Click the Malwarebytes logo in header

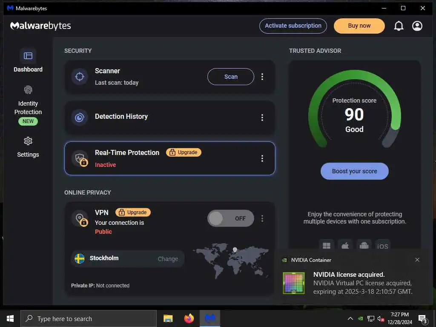(40, 26)
